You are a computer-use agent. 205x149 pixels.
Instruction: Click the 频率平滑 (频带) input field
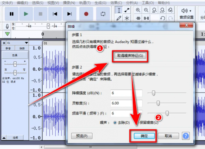[126, 113]
